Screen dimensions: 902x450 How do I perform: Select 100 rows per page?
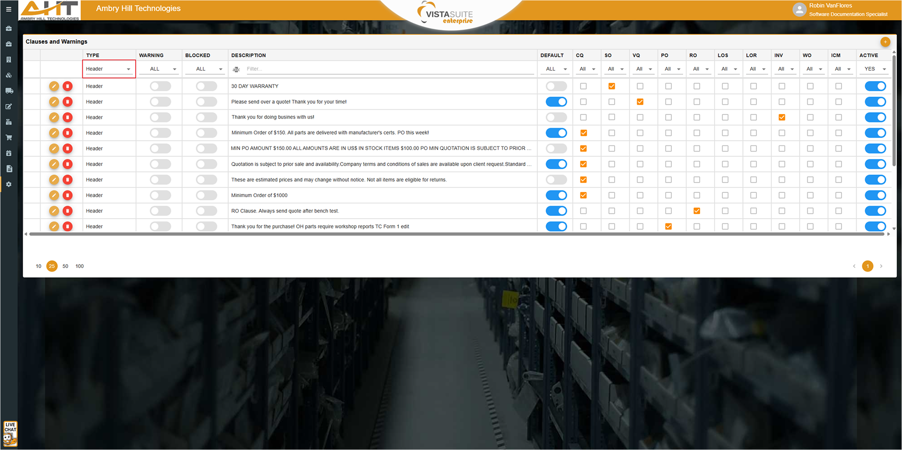pos(79,266)
